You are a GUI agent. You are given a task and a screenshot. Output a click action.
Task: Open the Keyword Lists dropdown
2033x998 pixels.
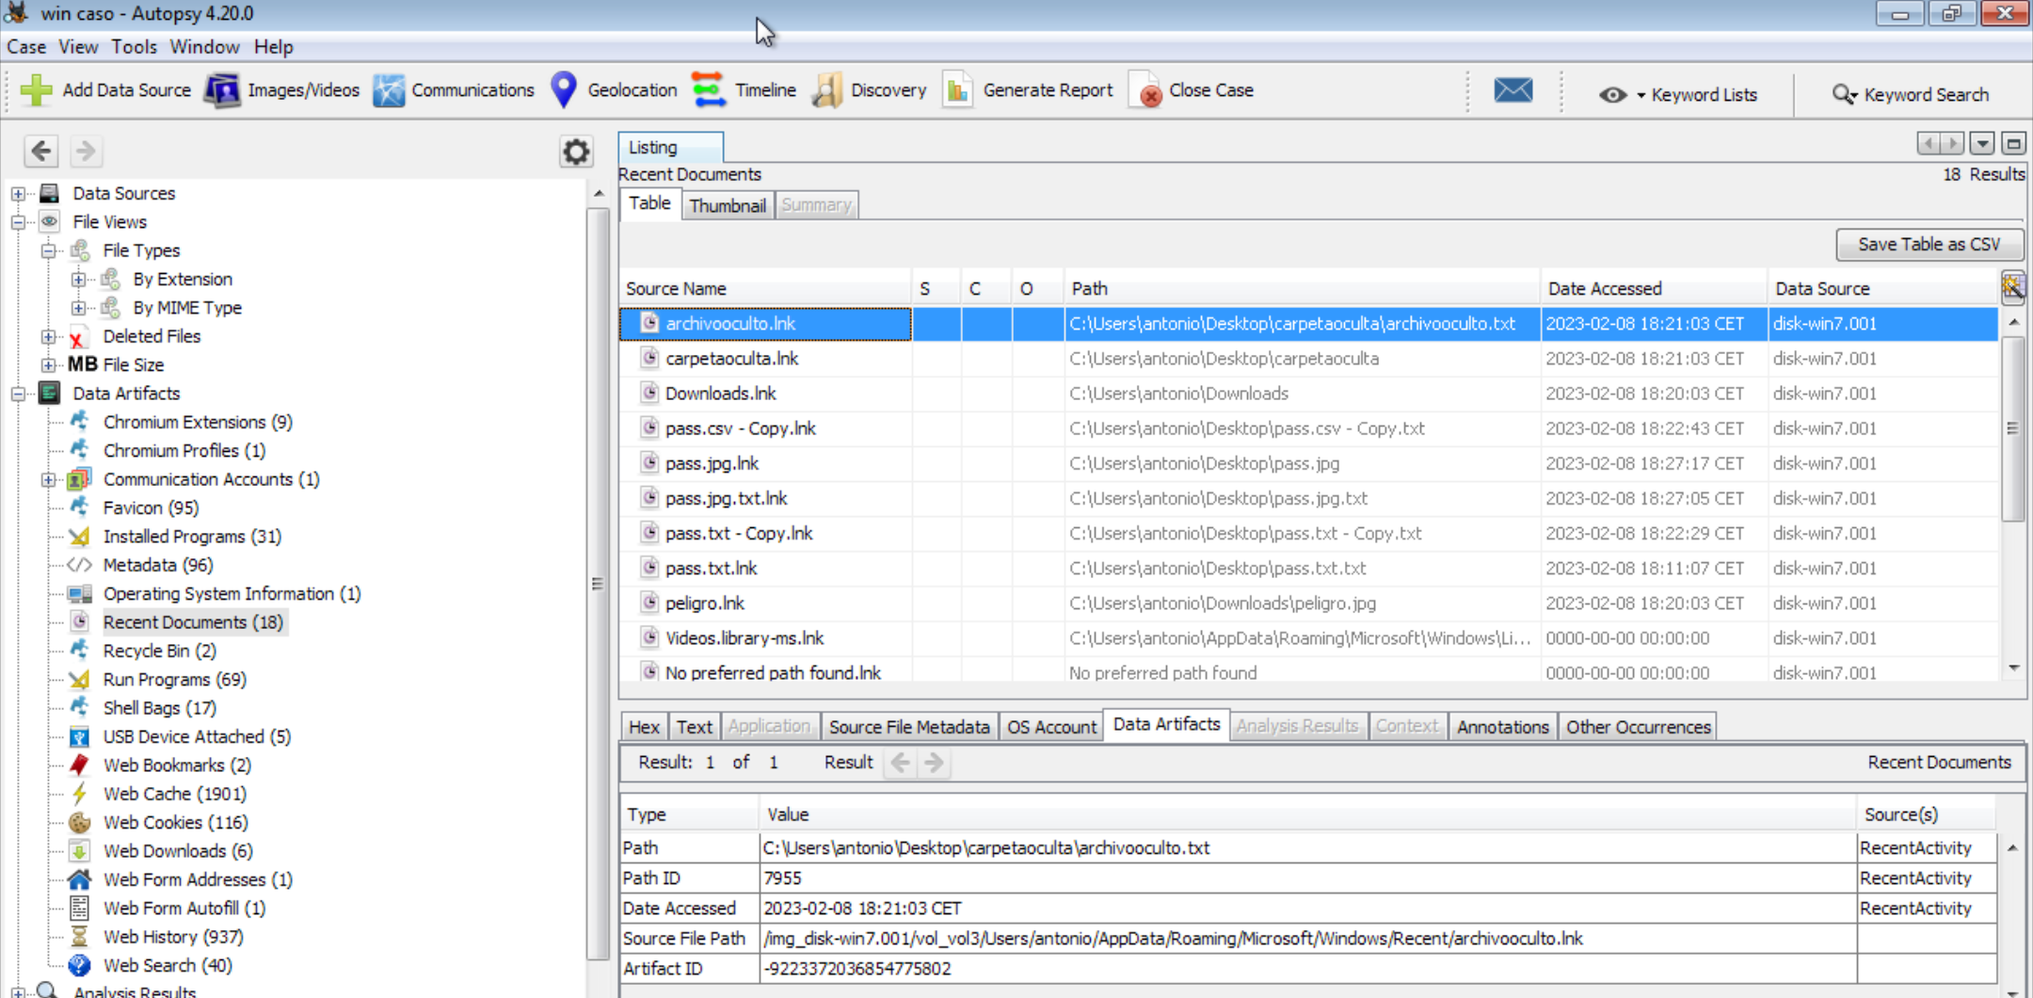coord(1679,95)
